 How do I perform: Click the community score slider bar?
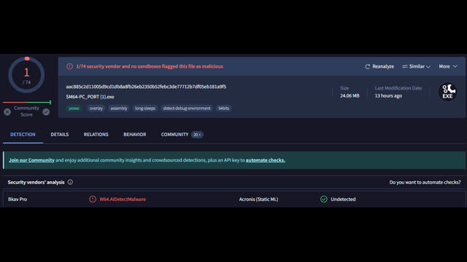(27, 102)
